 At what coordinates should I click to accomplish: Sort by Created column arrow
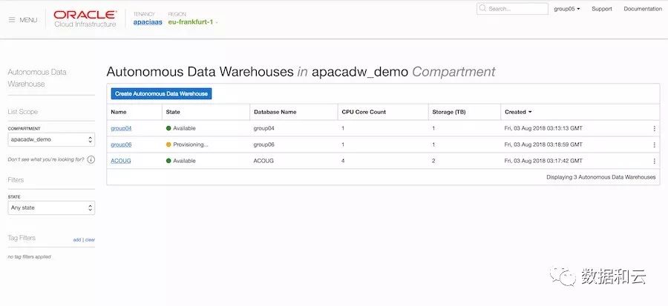click(529, 112)
